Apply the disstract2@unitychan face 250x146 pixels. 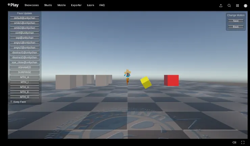click(x=25, y=58)
